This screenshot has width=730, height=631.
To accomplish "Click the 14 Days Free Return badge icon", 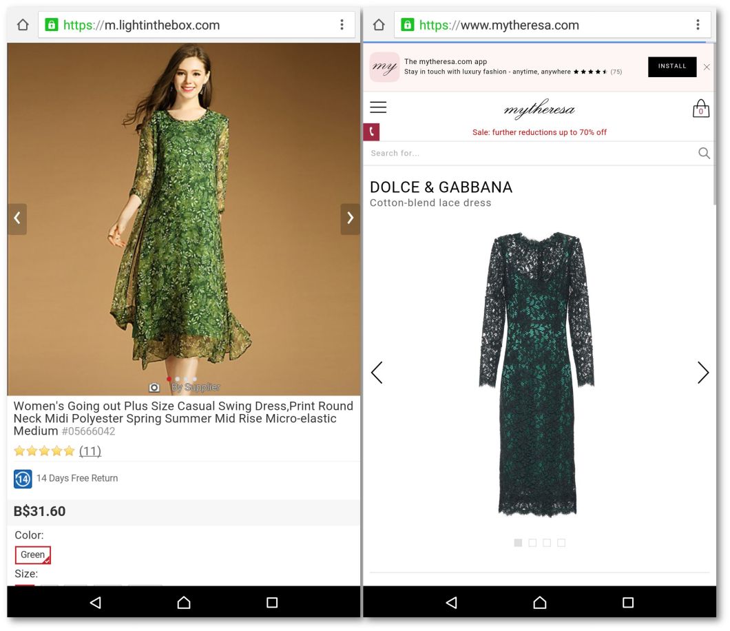I will pos(21,477).
